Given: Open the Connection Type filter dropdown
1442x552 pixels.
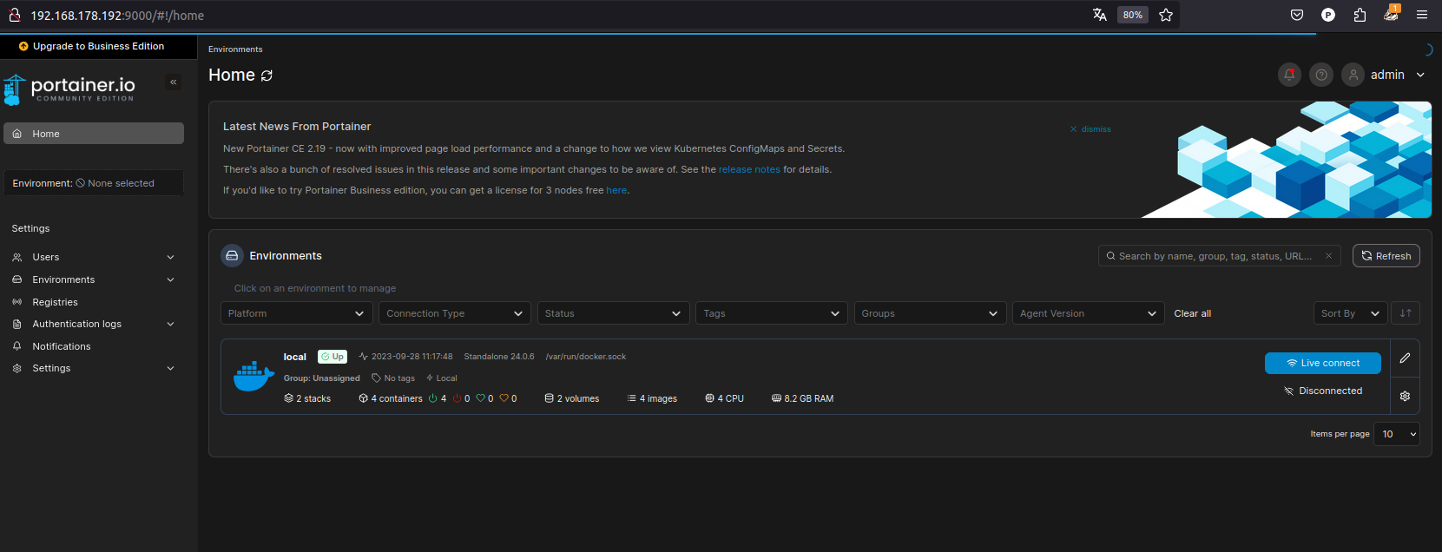Looking at the screenshot, I should 454,313.
